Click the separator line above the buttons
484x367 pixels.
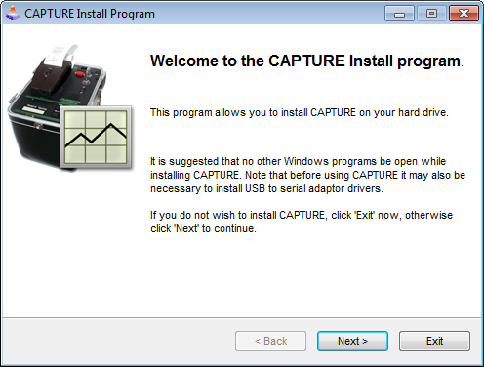tap(242, 317)
